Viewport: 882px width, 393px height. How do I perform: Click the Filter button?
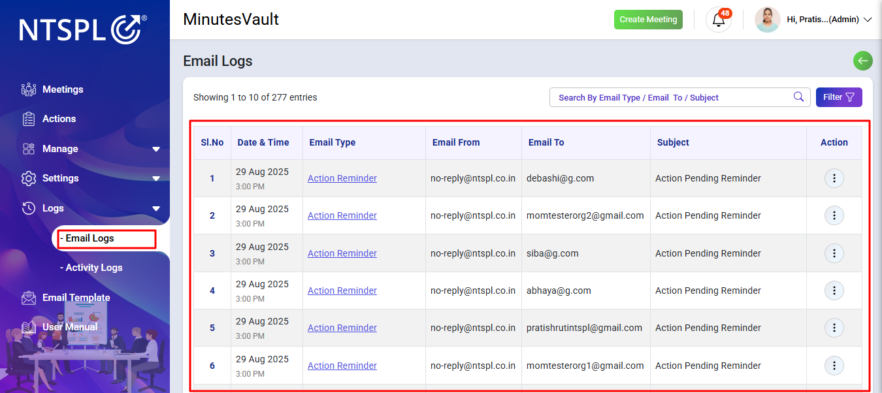(x=839, y=97)
